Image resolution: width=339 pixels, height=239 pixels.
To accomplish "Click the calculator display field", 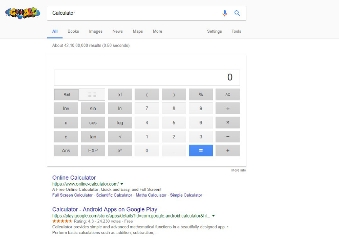I will point(147,77).
